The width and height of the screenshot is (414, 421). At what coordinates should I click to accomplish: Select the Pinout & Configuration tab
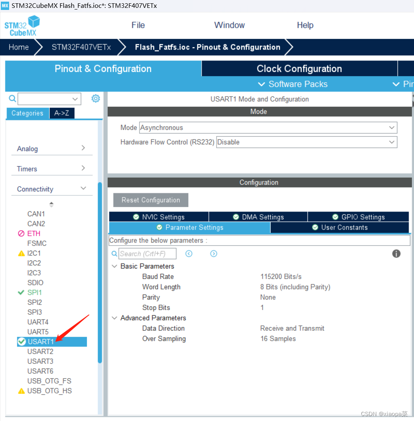tap(103, 68)
